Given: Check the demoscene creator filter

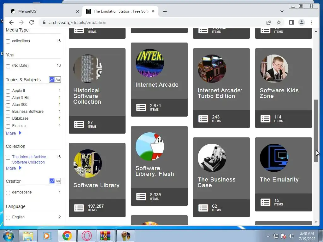Looking at the screenshot, I should pos(8,193).
